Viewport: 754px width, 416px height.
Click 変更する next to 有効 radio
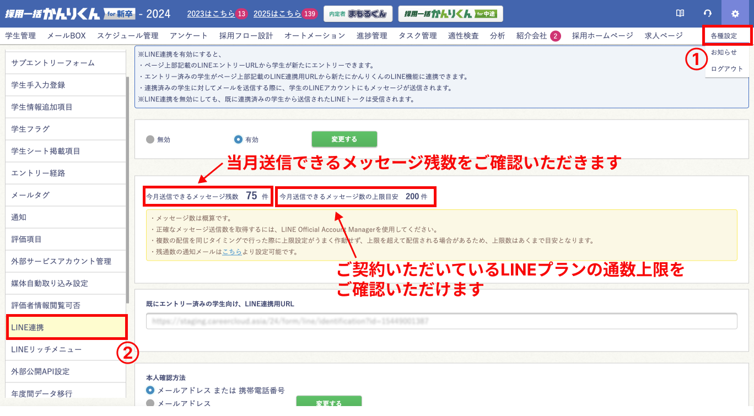pos(344,139)
